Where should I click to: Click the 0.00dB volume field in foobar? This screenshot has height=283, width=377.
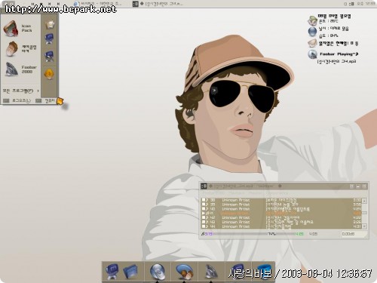[354, 234]
